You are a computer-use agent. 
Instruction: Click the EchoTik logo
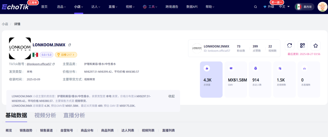(15, 7)
